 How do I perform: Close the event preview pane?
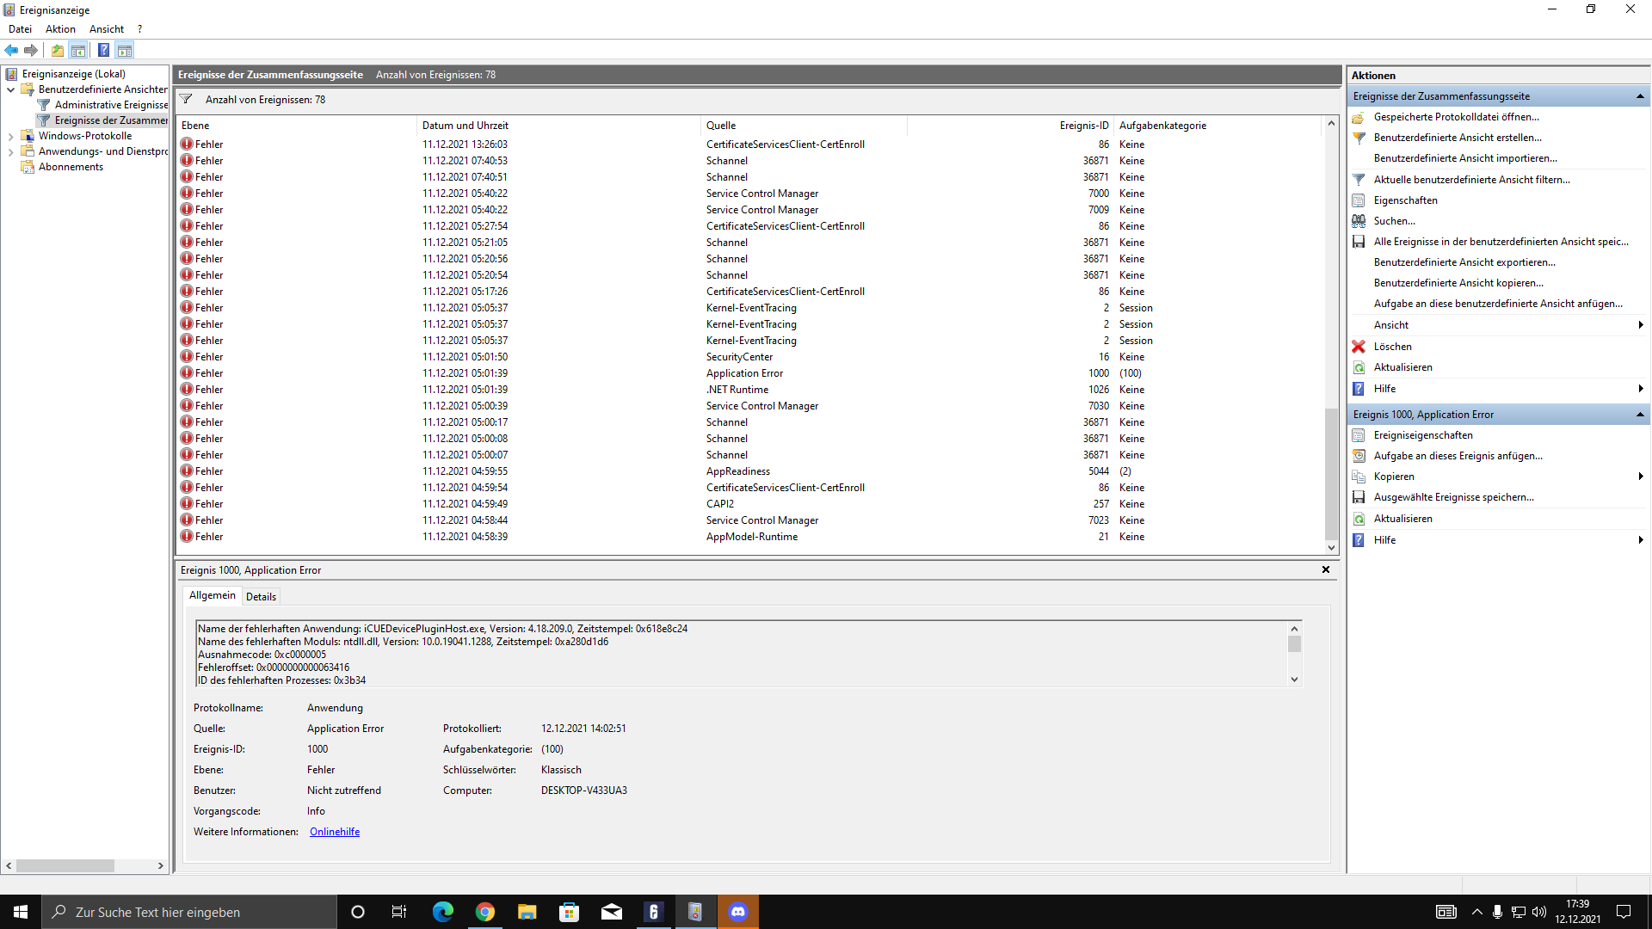[x=1326, y=569]
